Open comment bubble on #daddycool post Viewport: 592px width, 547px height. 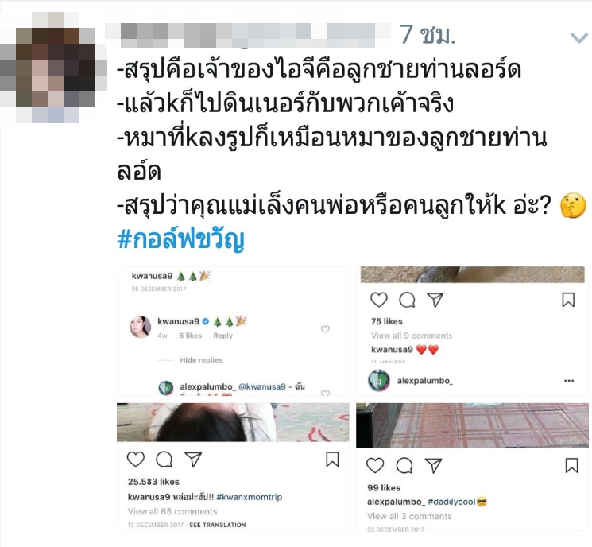coord(404,465)
